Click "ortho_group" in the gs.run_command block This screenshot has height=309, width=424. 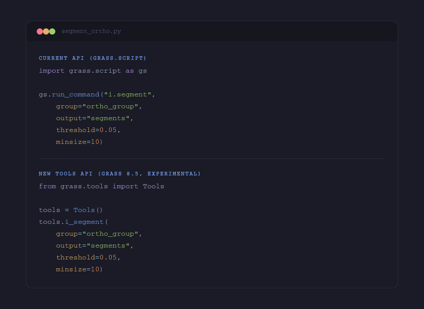click(x=110, y=106)
